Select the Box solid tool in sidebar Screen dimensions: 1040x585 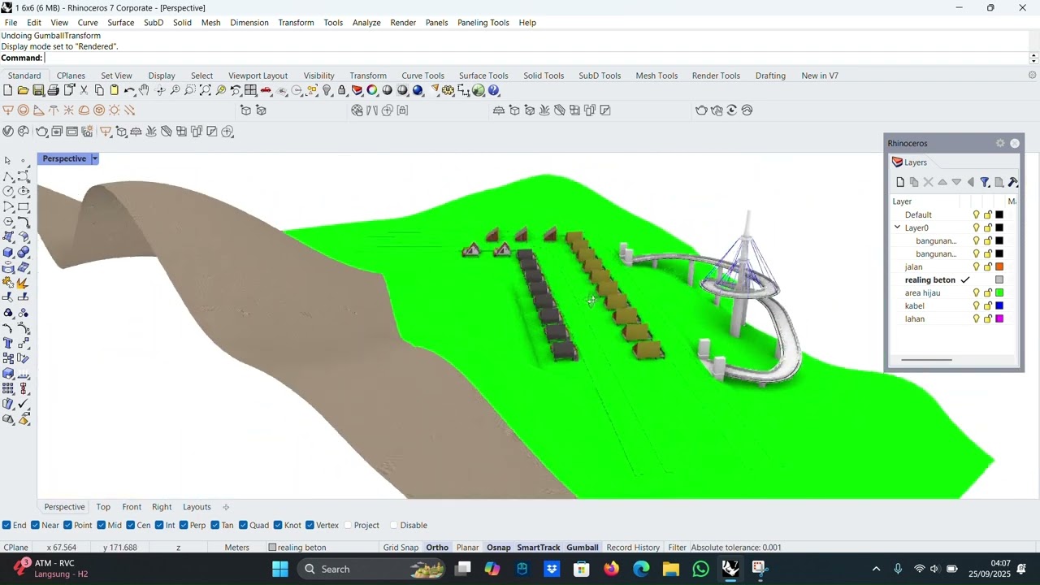click(x=8, y=252)
